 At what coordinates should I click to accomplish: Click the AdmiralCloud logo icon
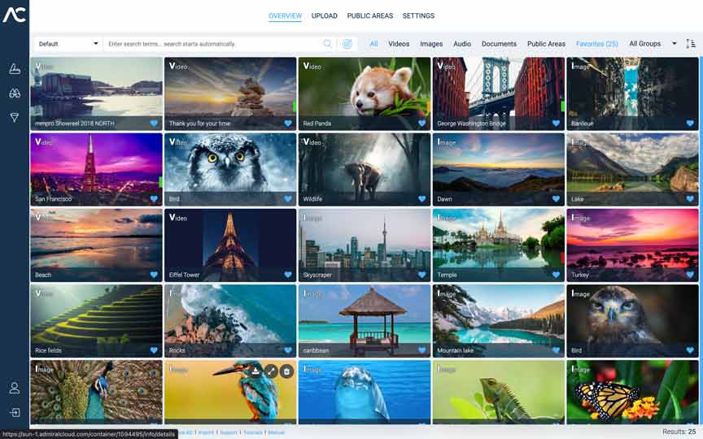15,15
